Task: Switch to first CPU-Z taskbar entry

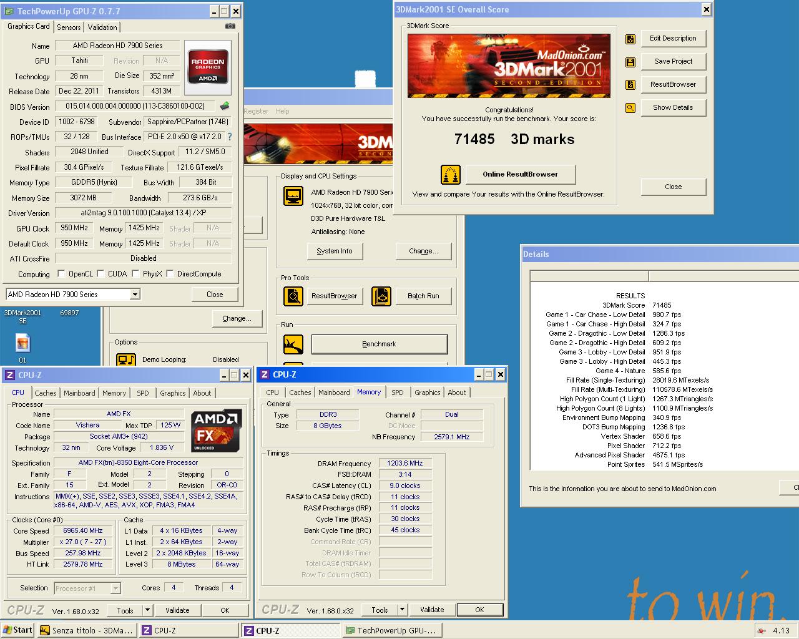Action: point(189,630)
